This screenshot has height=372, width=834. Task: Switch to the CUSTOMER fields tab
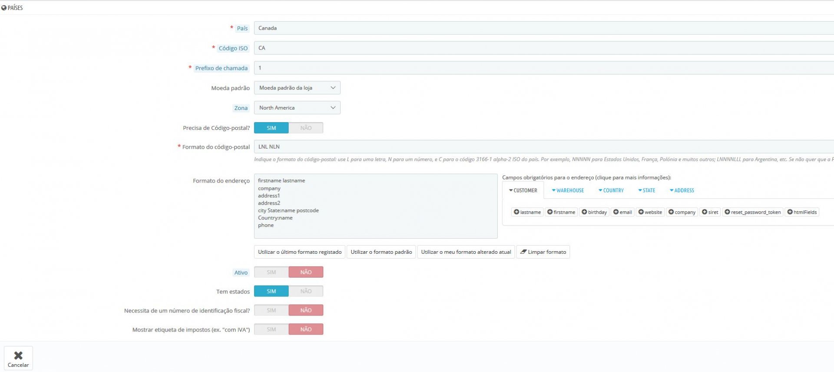pyautogui.click(x=523, y=190)
